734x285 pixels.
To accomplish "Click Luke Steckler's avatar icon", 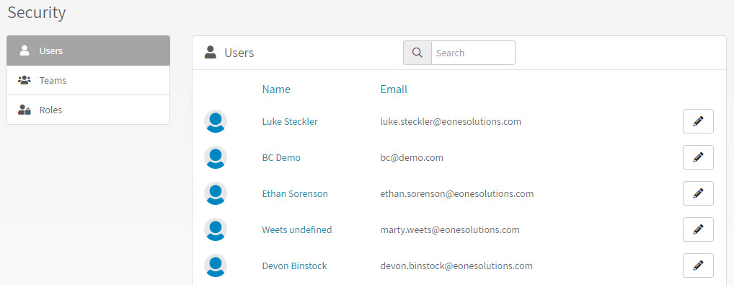I will 216,121.
